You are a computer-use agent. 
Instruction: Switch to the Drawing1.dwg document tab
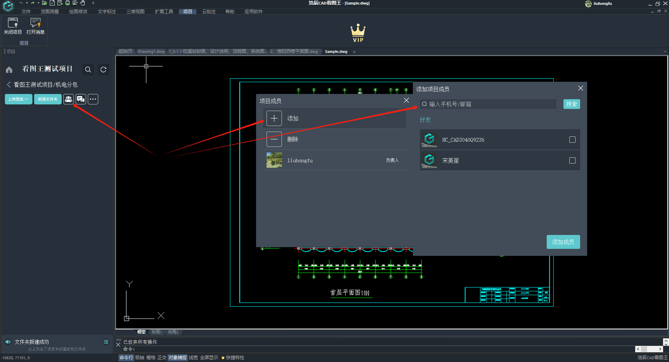151,52
